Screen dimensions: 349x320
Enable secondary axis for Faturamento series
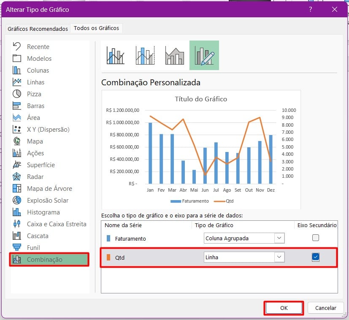tap(316, 238)
